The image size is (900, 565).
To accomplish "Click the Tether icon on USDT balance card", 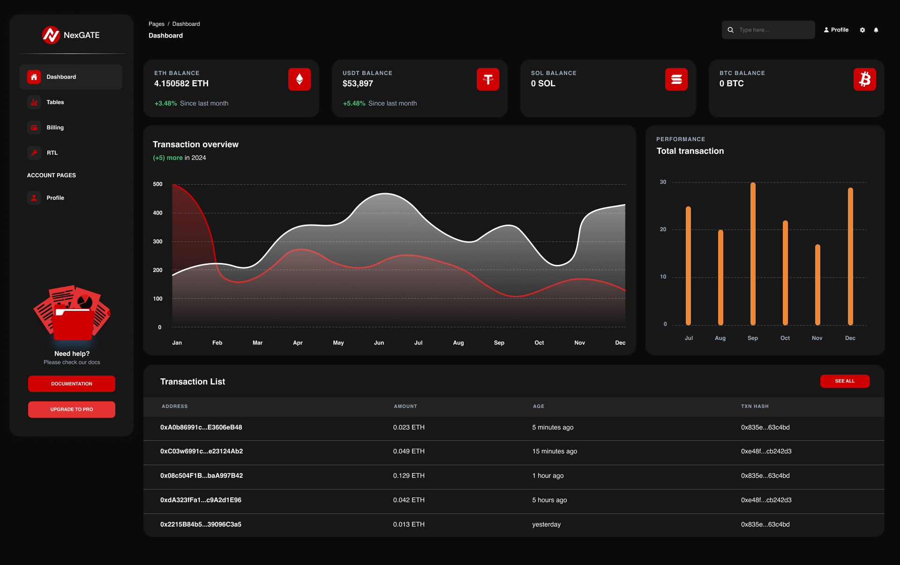I will pos(488,79).
